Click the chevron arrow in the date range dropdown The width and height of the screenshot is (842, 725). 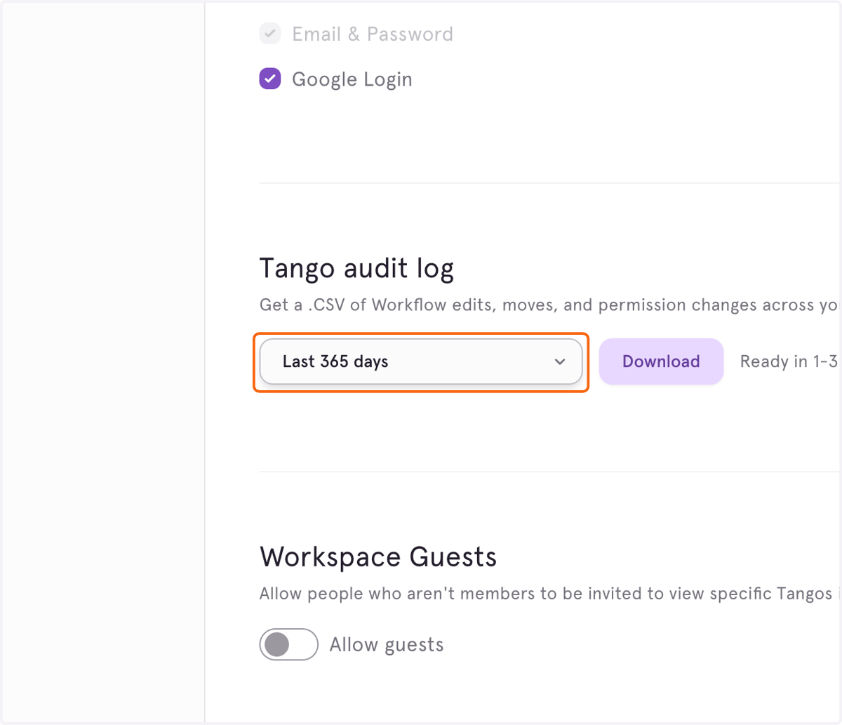click(560, 361)
